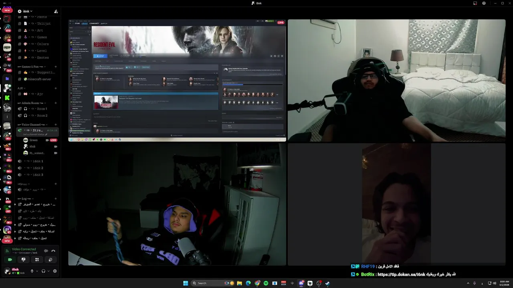Open output device dropdown next to headphones
Screen dimensions: 513x288
point(48,271)
